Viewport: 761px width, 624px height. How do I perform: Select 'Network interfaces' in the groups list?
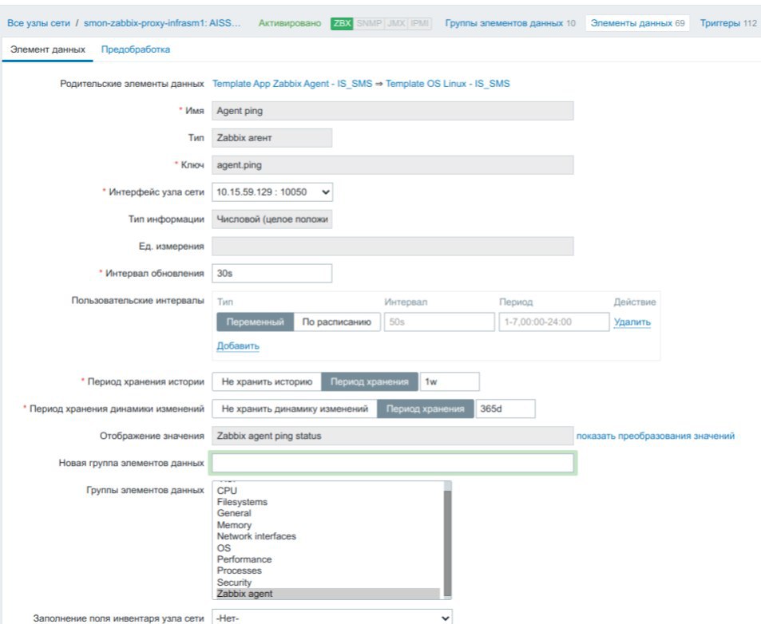(328, 536)
